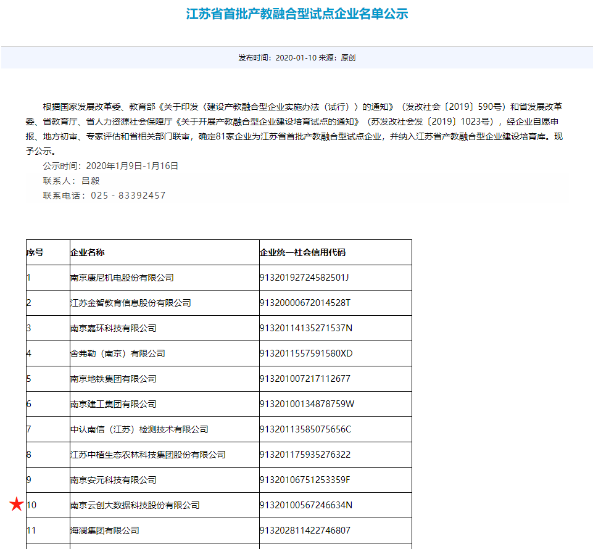Click credit code 91320100134878759W
The image size is (593, 549).
(307, 404)
